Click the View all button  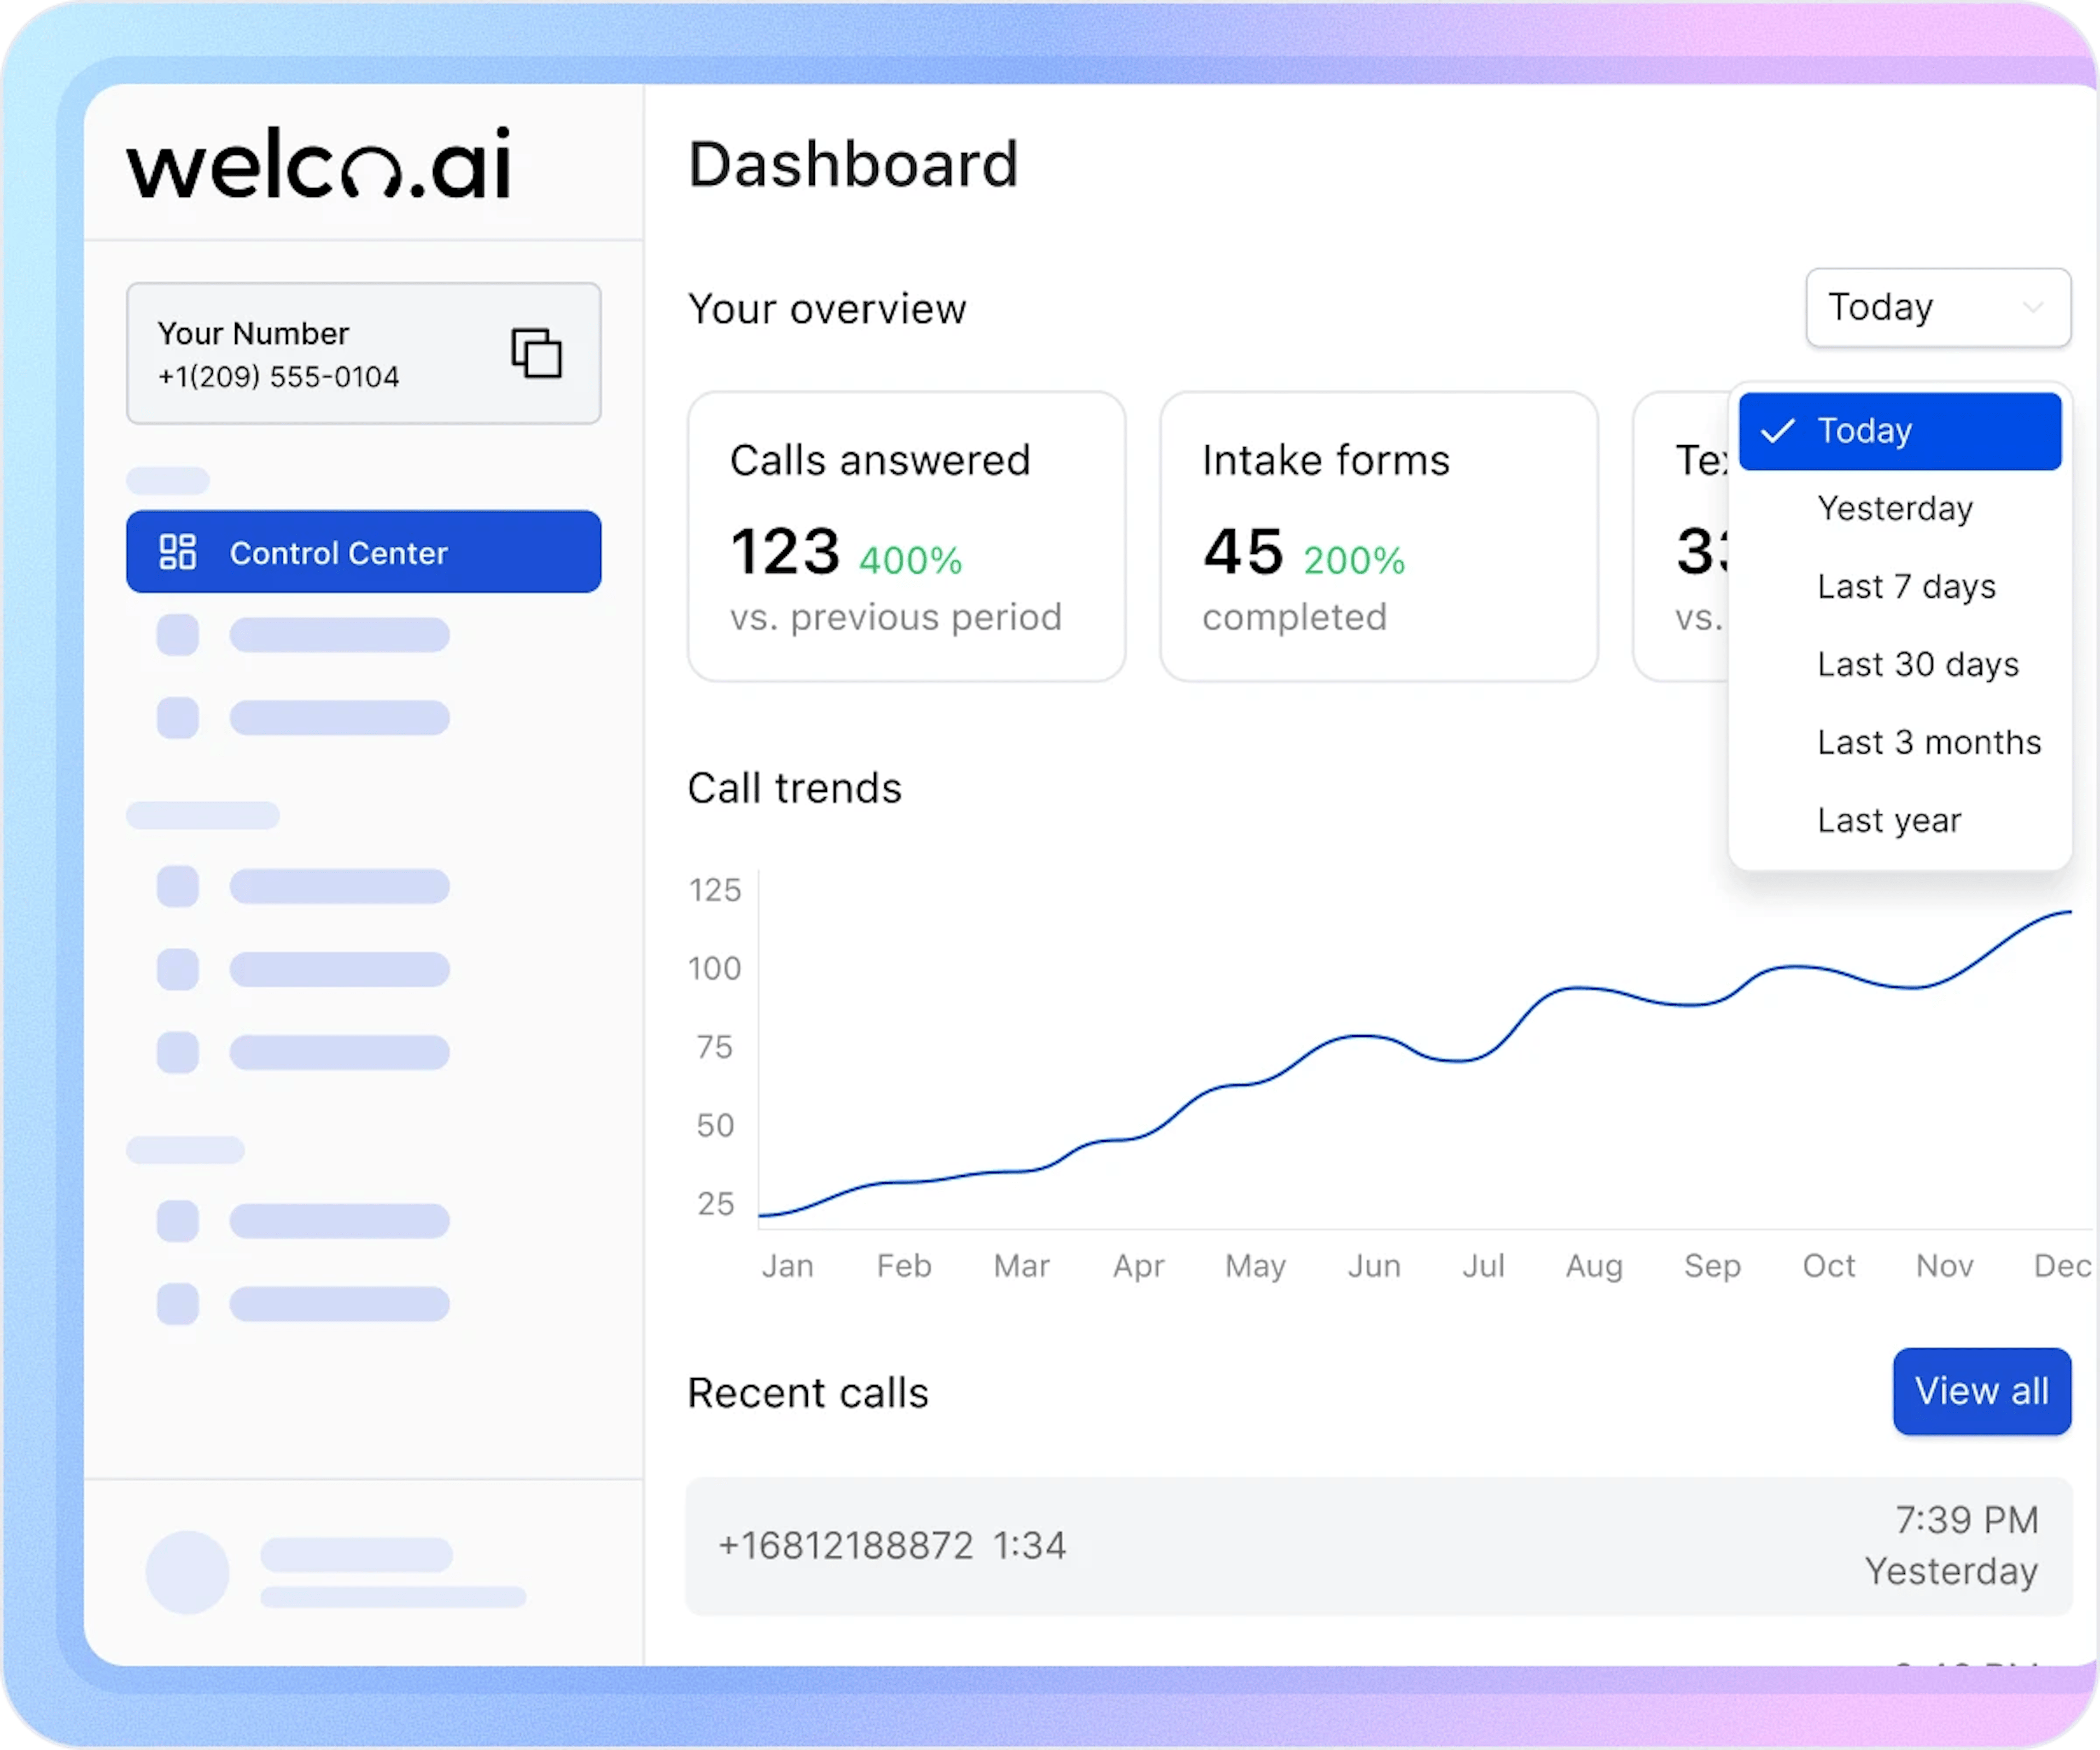(x=1980, y=1391)
